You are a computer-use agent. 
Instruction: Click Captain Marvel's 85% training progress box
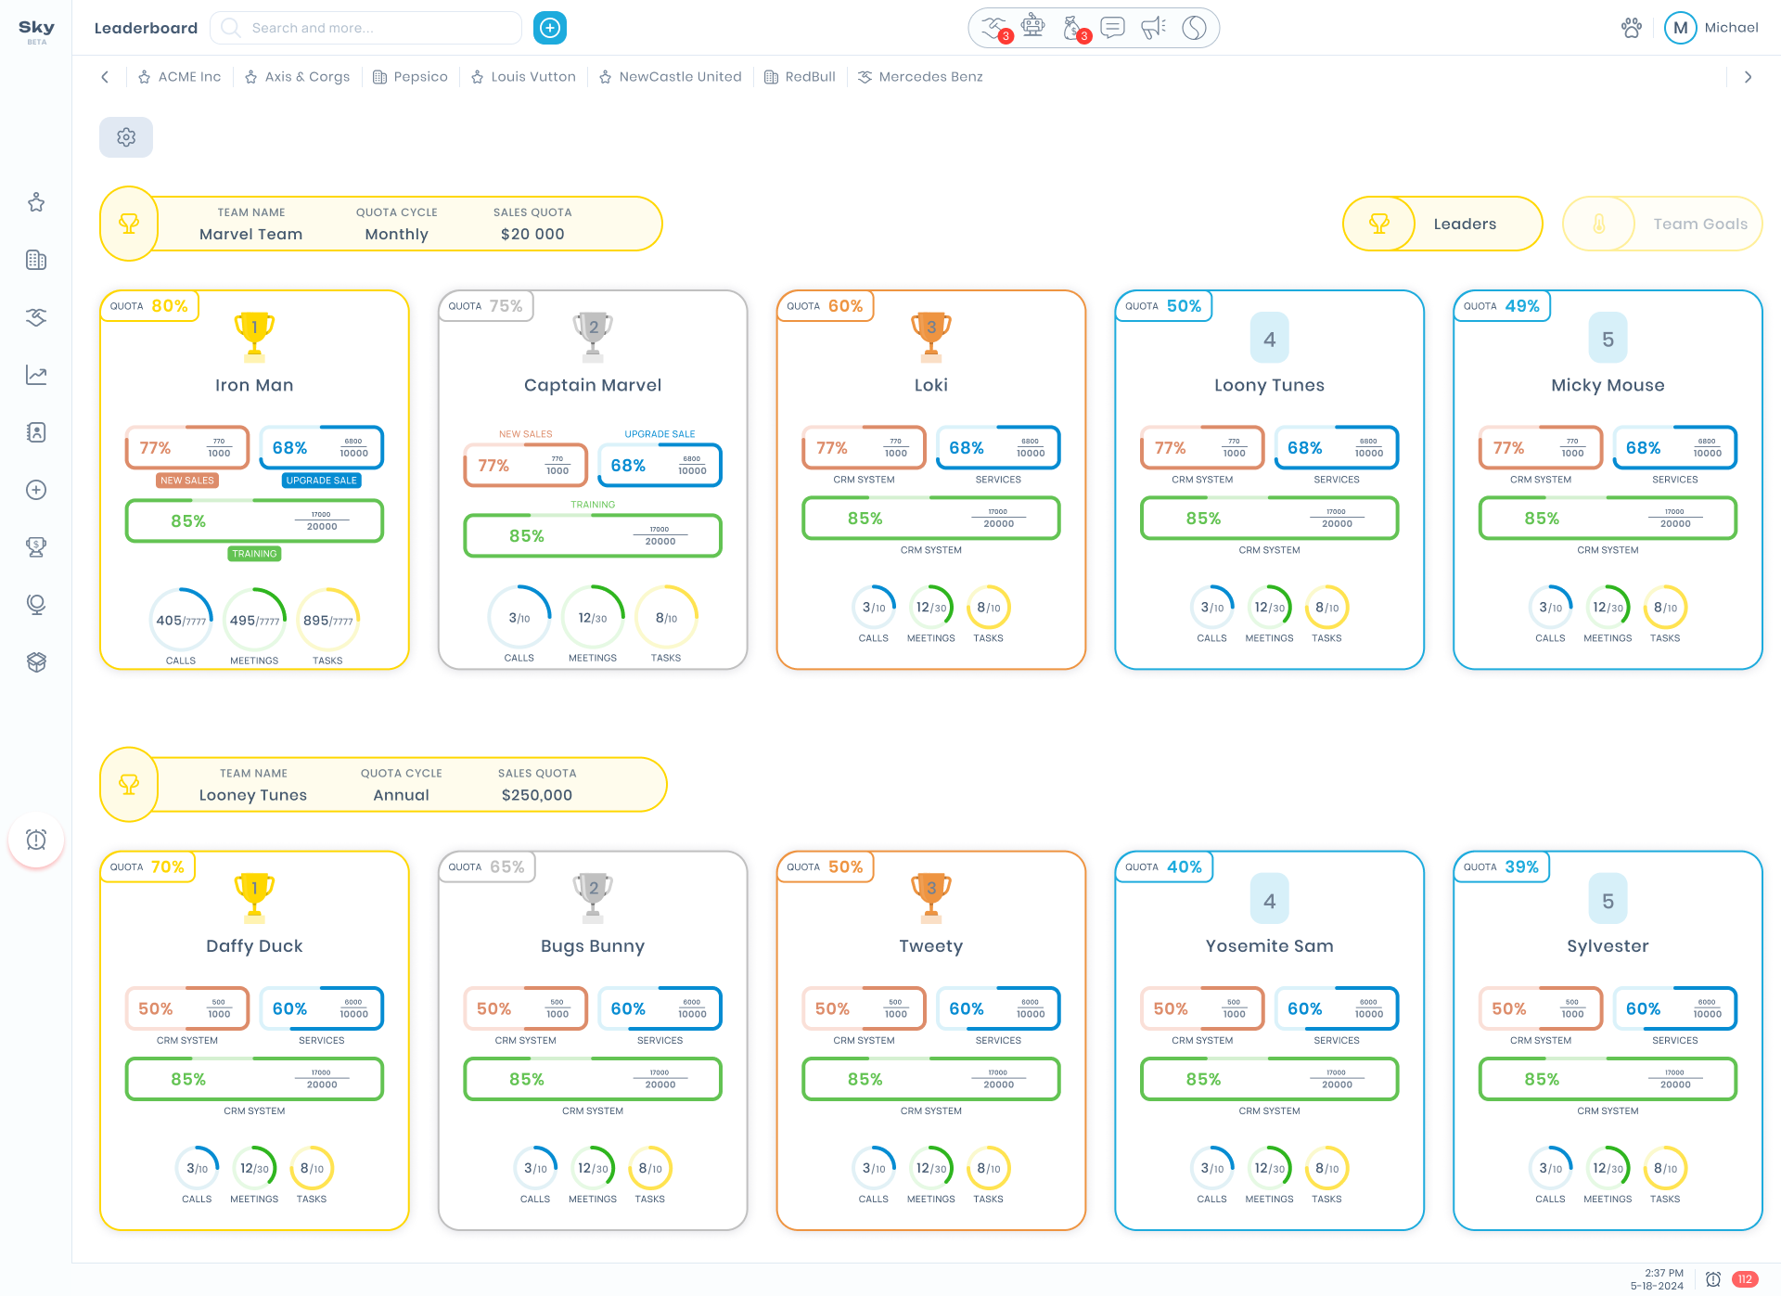[x=593, y=536]
